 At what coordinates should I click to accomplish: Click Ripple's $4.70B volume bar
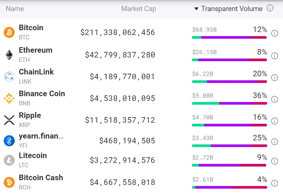229,125
